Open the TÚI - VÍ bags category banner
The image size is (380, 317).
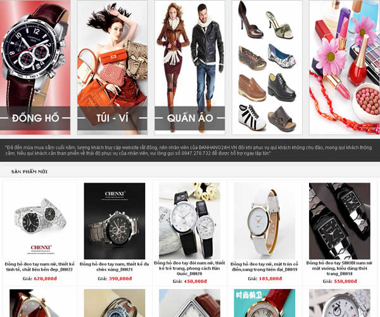(x=112, y=67)
